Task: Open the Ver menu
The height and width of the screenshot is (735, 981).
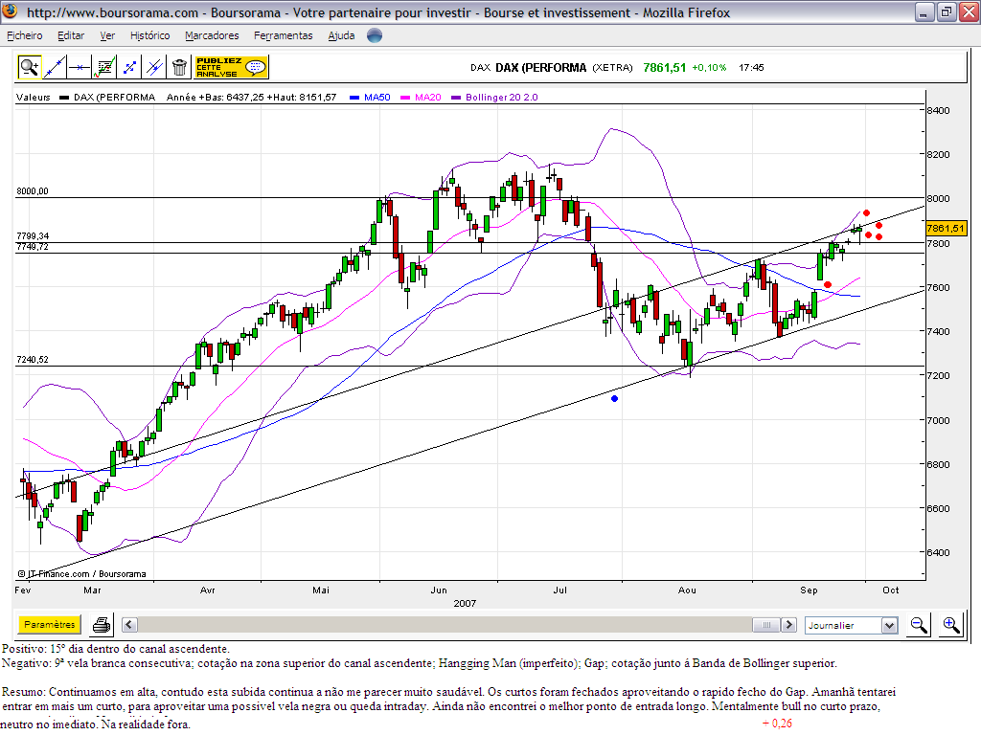Action: 107,35
